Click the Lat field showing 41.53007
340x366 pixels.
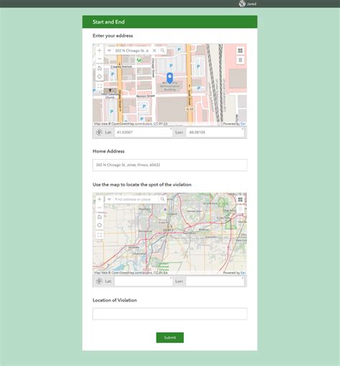pyautogui.click(x=143, y=133)
